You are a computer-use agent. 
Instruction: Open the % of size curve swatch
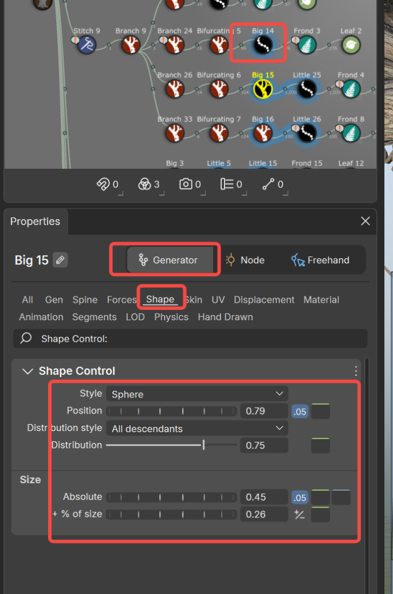tap(321, 515)
